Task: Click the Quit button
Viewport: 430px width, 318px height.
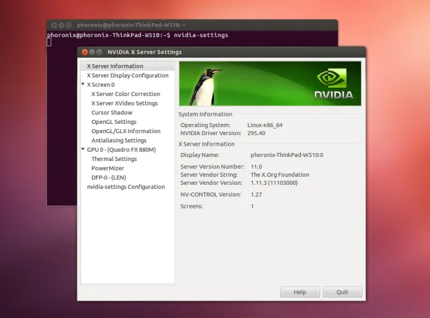Action: (x=342, y=292)
